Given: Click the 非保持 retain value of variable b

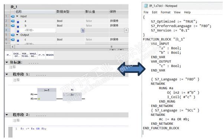Looking at the screenshot, I should coord(114,26).
